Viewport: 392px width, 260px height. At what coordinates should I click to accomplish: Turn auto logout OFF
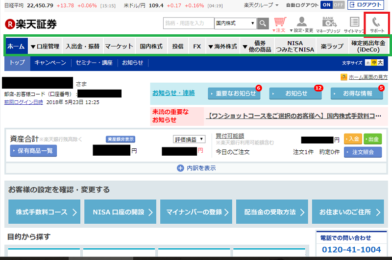tap(339, 5)
